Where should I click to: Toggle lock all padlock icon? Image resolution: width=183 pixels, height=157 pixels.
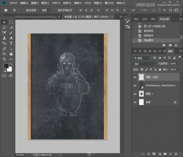coord(160,69)
